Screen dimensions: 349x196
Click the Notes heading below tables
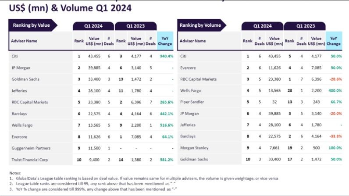15,173
